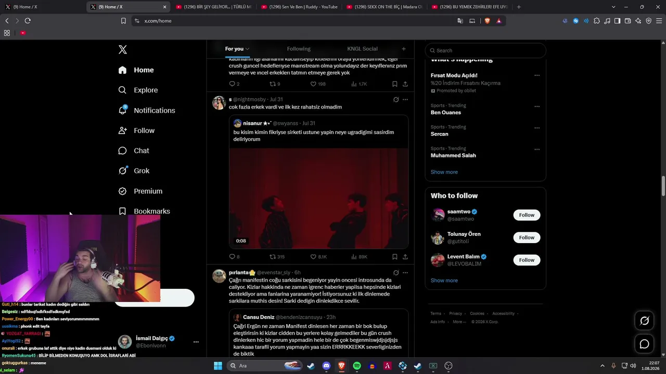
Task: Expand options for Muhammed Salah trend
Action: (537, 150)
